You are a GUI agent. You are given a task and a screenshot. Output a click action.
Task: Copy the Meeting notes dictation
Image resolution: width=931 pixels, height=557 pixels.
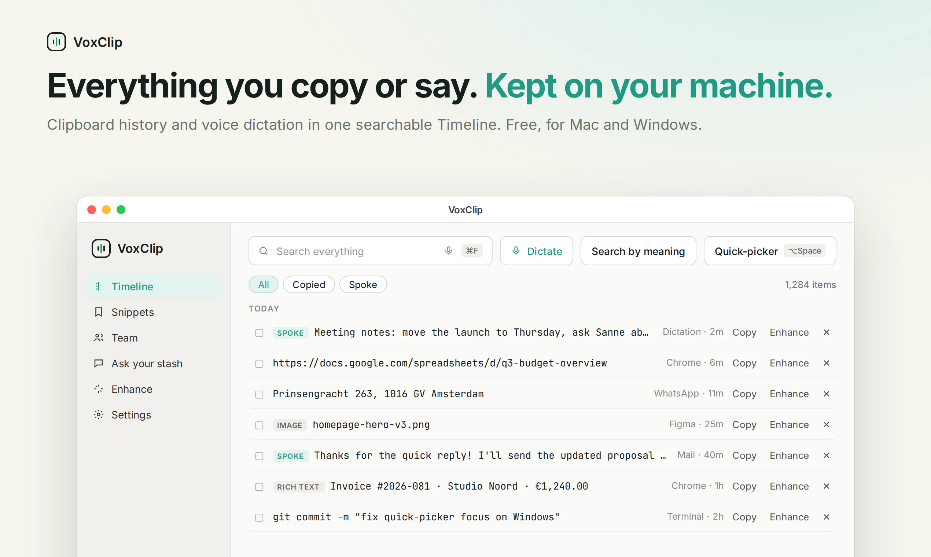click(x=744, y=332)
